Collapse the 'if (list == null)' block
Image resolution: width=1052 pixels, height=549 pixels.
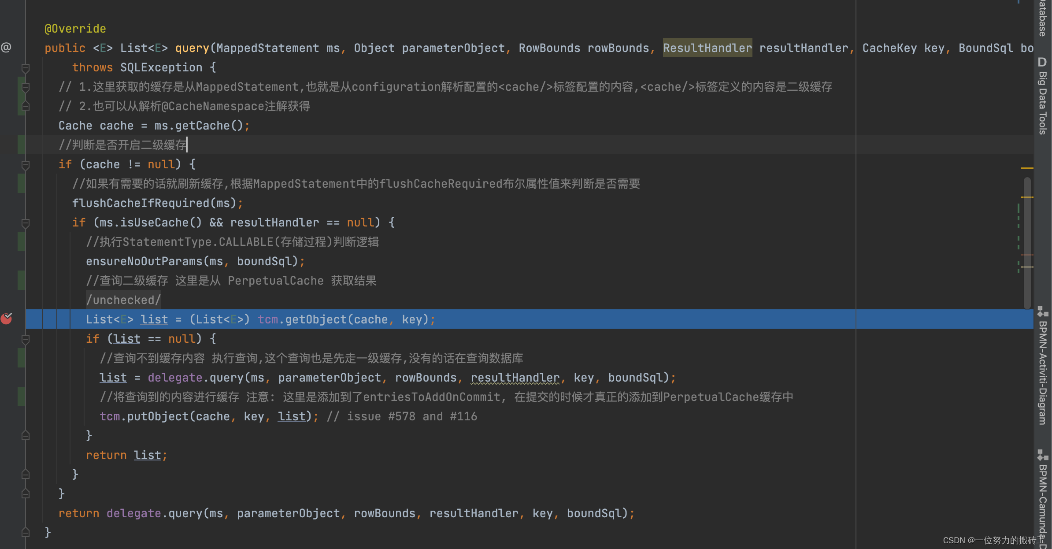(x=26, y=339)
